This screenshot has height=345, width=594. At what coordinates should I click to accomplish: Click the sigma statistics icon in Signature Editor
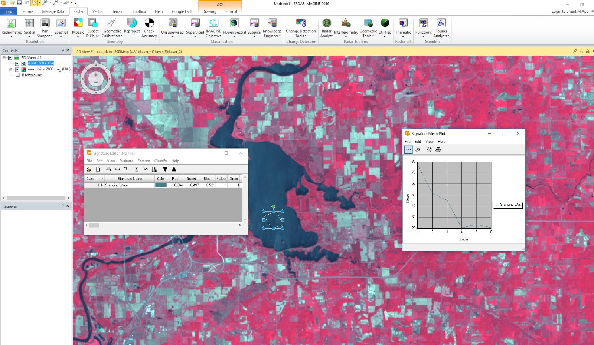point(137,169)
